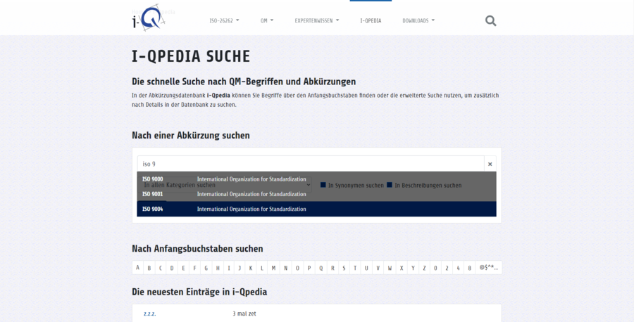Screen dimensions: 634x322
Task: Expand the Downloads menu
Action: pyautogui.click(x=418, y=20)
